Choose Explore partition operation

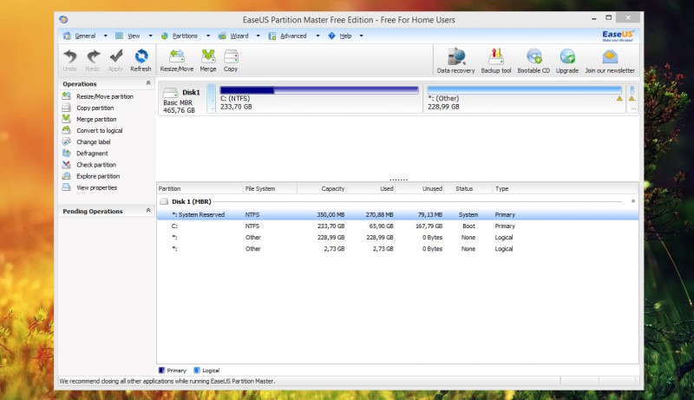pos(98,176)
